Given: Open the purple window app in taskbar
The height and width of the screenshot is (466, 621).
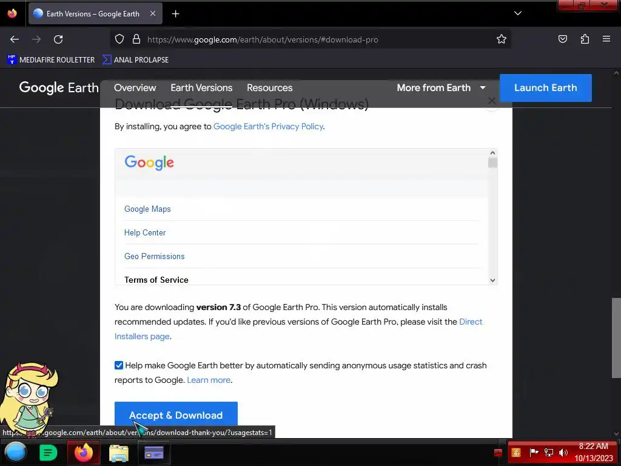Looking at the screenshot, I should coord(154,453).
